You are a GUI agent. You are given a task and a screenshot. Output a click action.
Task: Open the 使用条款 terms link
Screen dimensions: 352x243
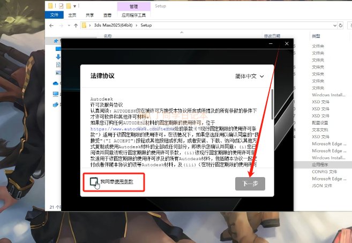[x=124, y=181]
